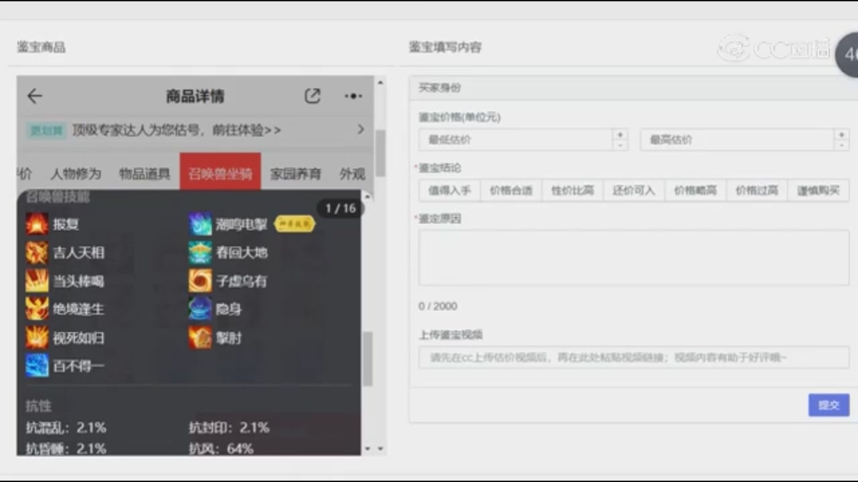858x482 pixels.
Task: Click the yellow badge next to 潮鸣电掣
Action: pos(294,224)
